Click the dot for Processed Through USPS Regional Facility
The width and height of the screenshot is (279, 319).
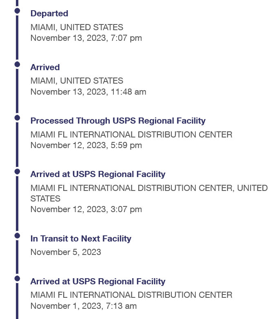[x=17, y=117]
